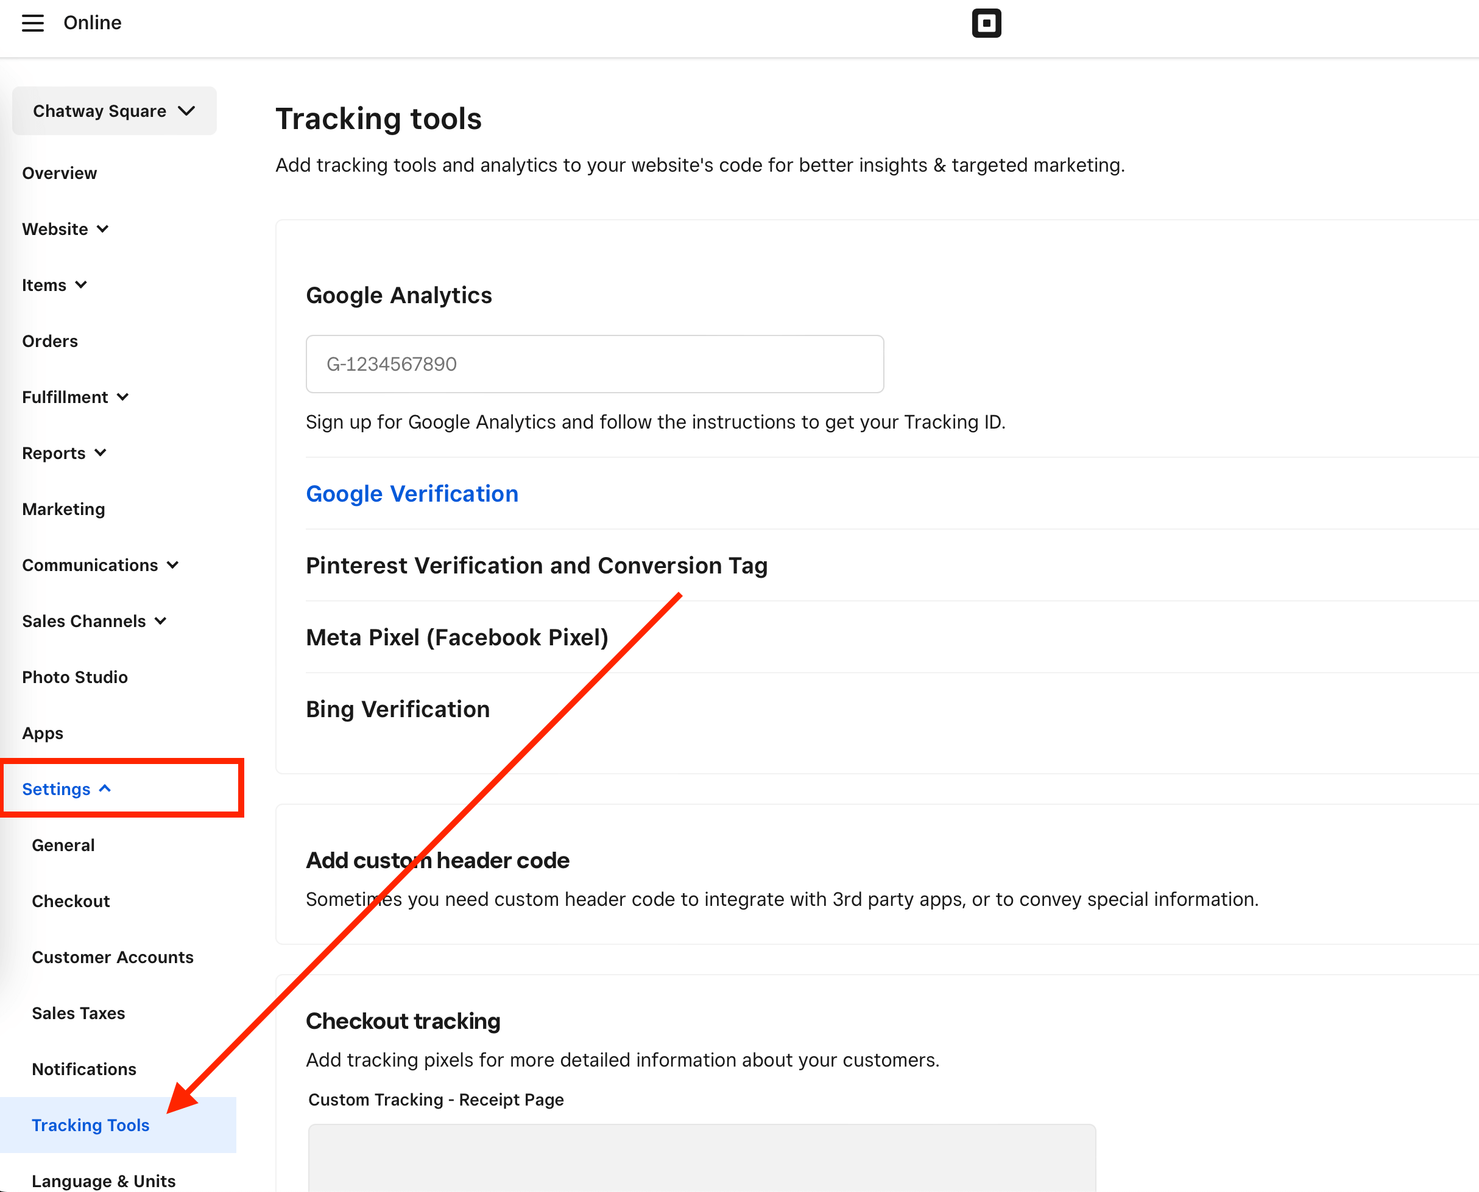
Task: Expand the Sales Channels menu section
Action: [x=94, y=622]
